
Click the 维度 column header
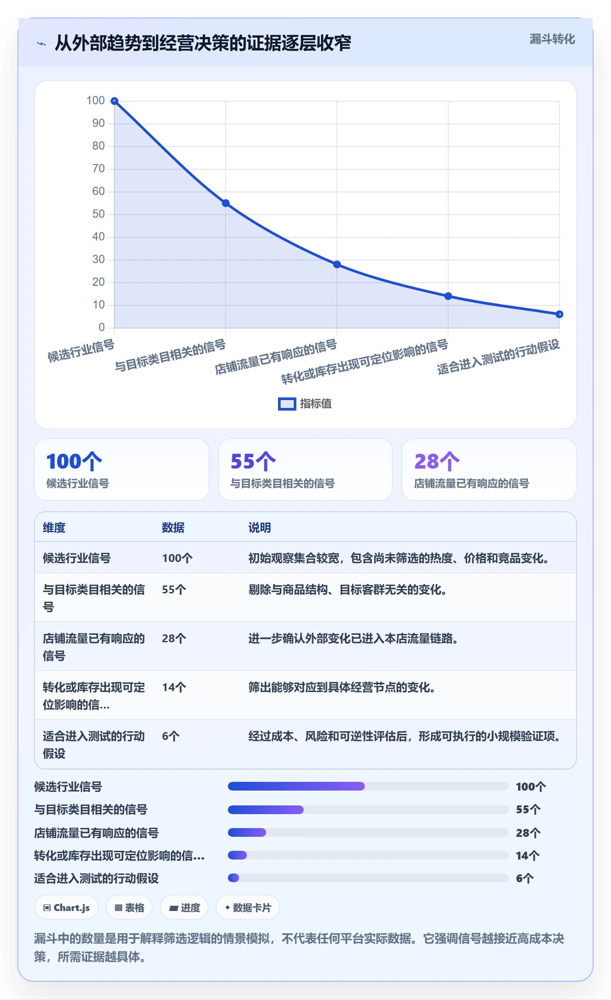(54, 527)
